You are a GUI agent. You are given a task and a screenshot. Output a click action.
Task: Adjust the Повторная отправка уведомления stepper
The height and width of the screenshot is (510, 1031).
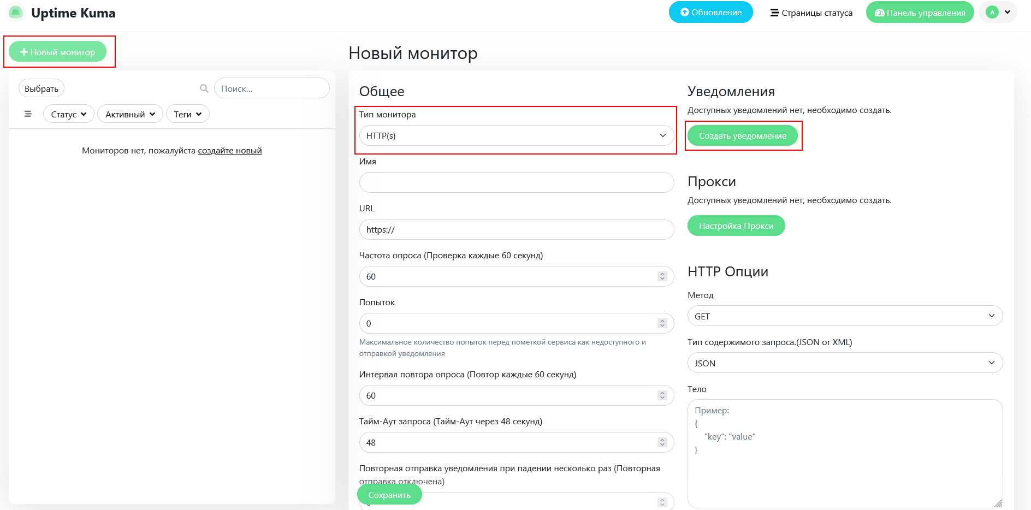[662, 502]
